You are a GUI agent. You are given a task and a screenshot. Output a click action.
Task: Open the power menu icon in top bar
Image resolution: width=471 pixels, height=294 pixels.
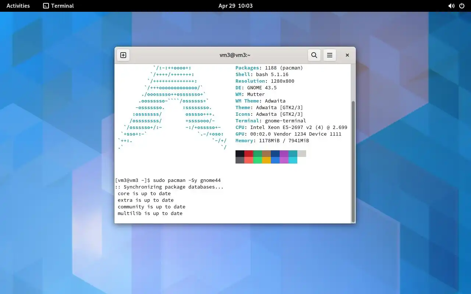click(462, 6)
